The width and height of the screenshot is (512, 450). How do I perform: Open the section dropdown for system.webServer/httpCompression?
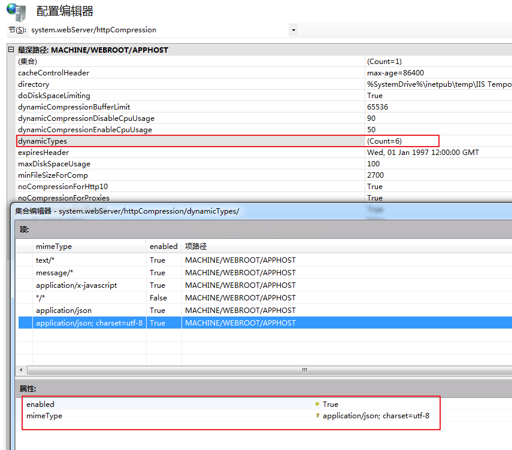point(293,30)
